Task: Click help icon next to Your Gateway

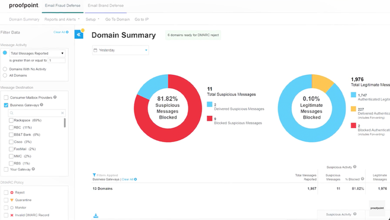Action: [x=33, y=169]
